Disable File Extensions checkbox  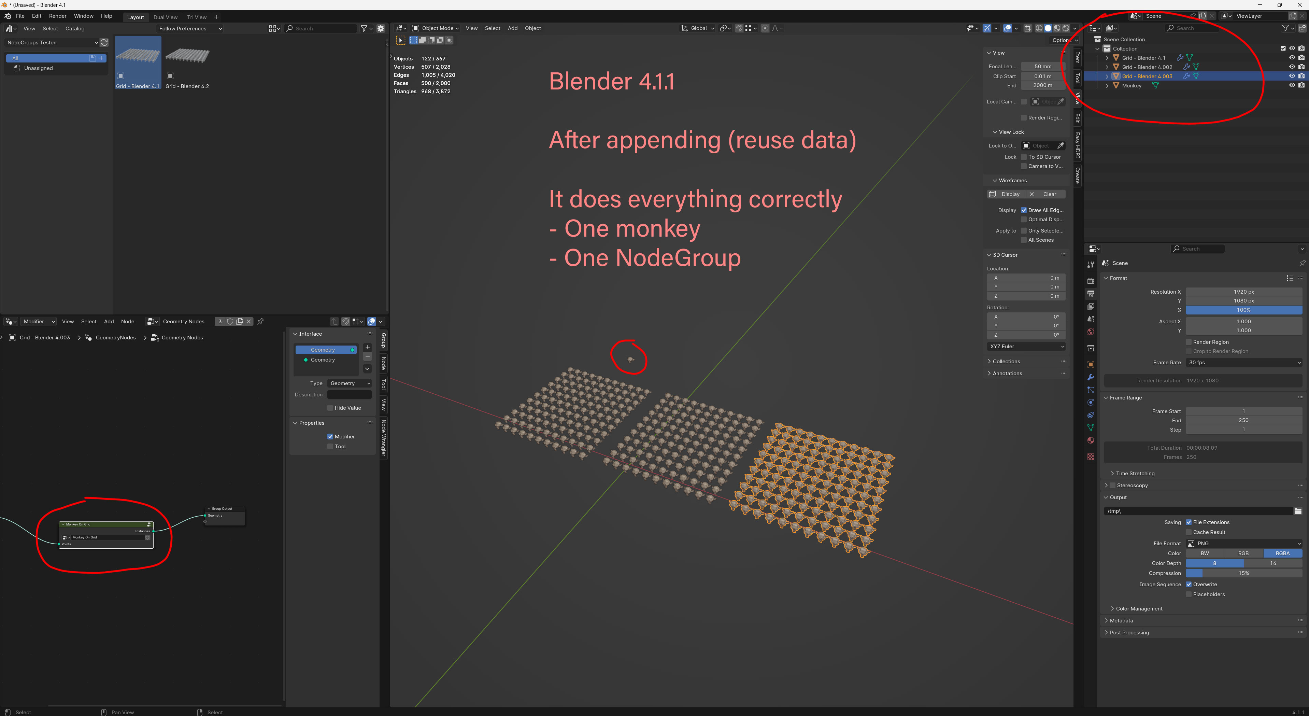1189,522
